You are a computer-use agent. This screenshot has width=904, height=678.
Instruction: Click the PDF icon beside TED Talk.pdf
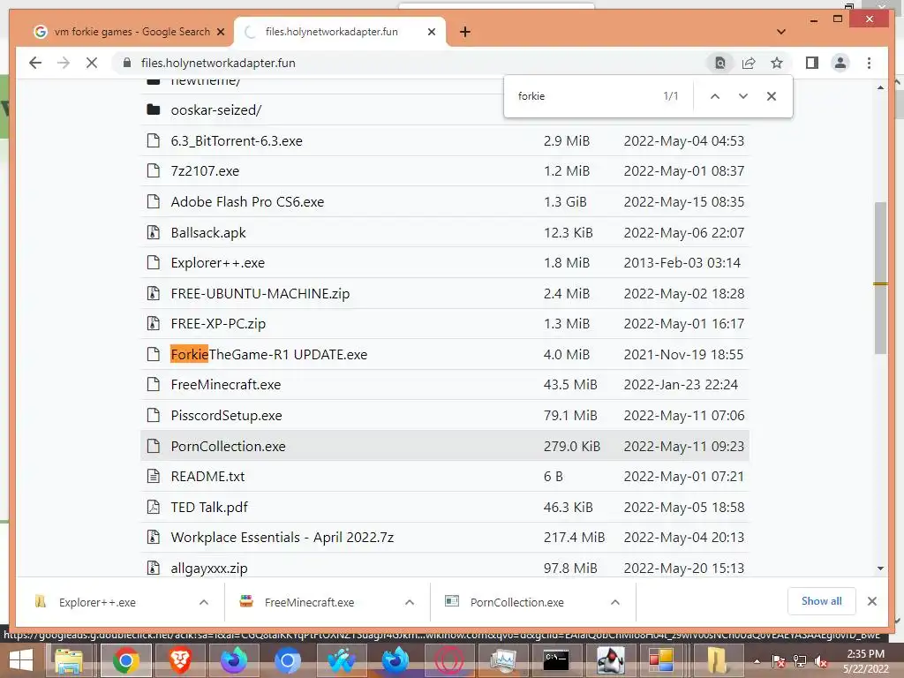[154, 507]
